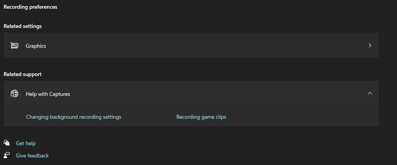The height and width of the screenshot is (165, 397).
Task: Select the Graphics text label
Action: (x=36, y=46)
